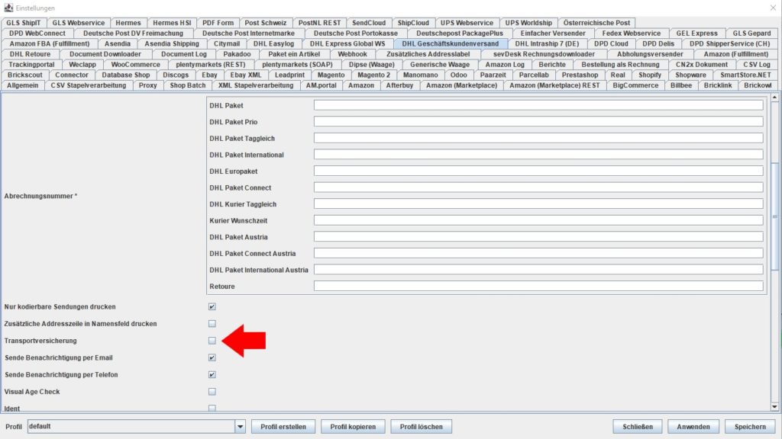Enable the Transportversicherung checkbox
The image size is (782, 439).
212,341
